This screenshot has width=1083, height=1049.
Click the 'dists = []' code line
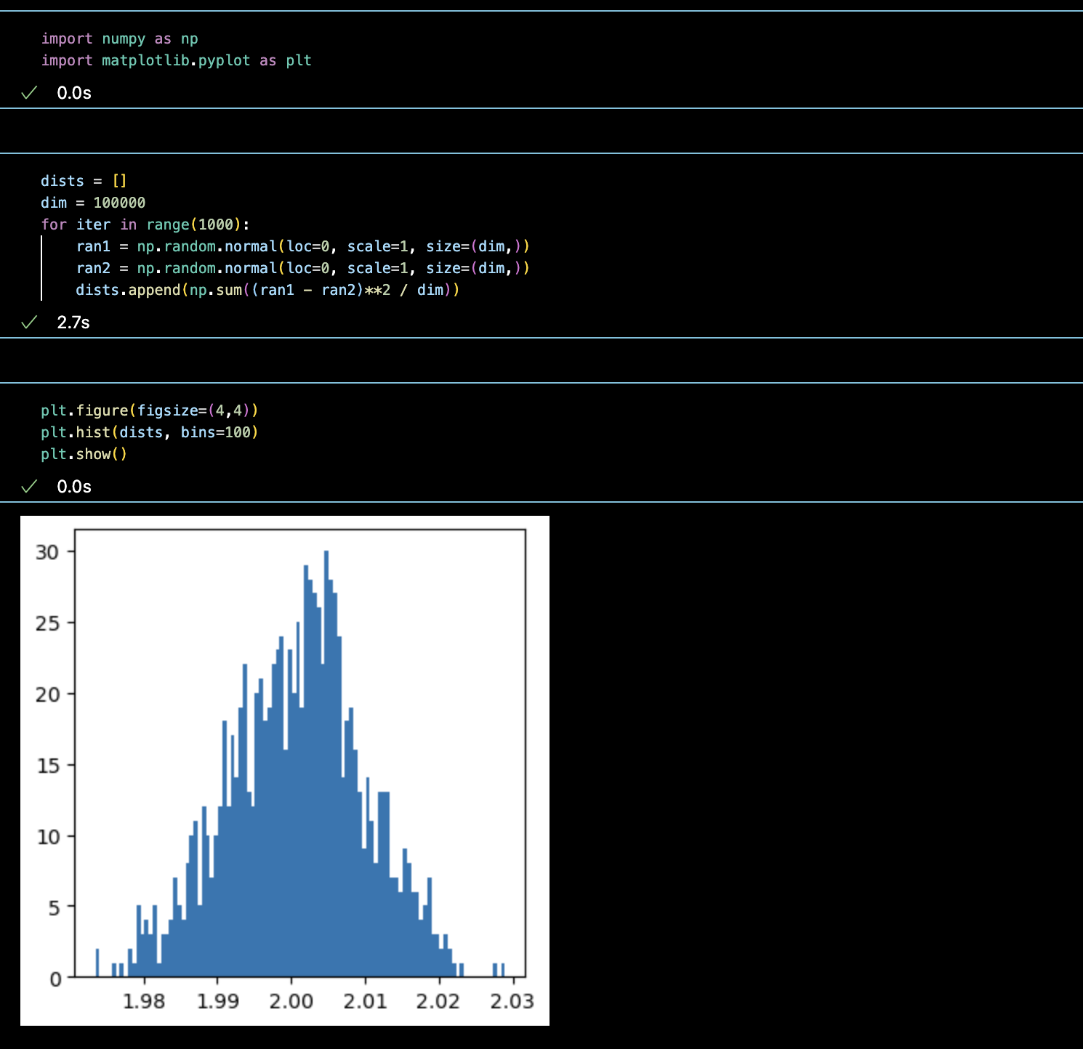(x=84, y=181)
